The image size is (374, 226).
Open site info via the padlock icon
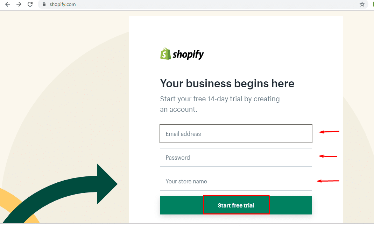coord(44,5)
